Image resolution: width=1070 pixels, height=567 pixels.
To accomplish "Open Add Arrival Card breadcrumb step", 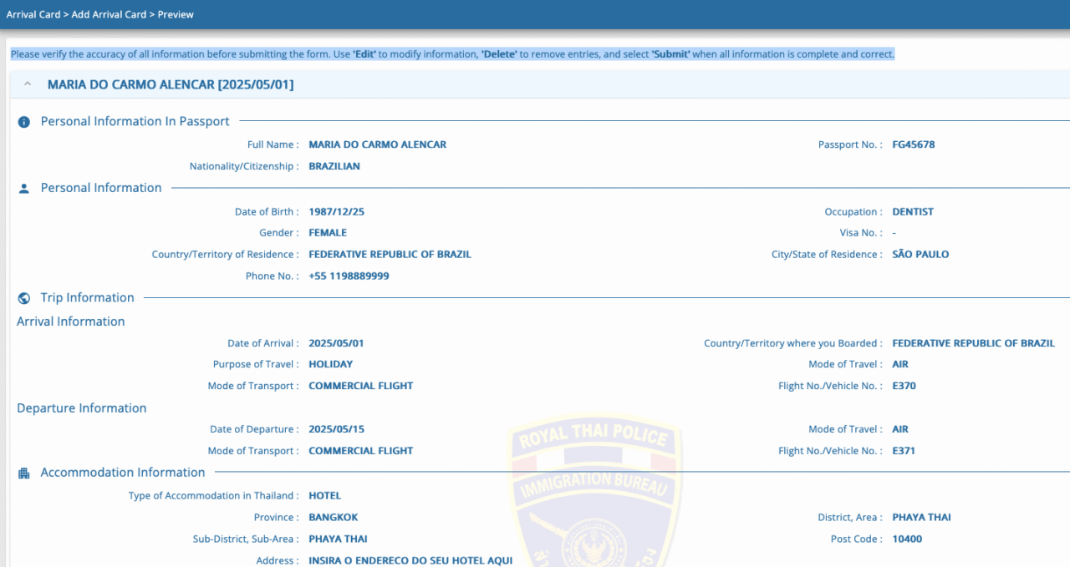I will [x=107, y=14].
